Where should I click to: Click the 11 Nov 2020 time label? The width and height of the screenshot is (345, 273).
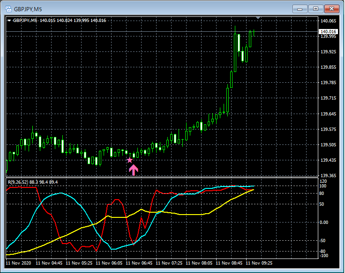coord(18,263)
